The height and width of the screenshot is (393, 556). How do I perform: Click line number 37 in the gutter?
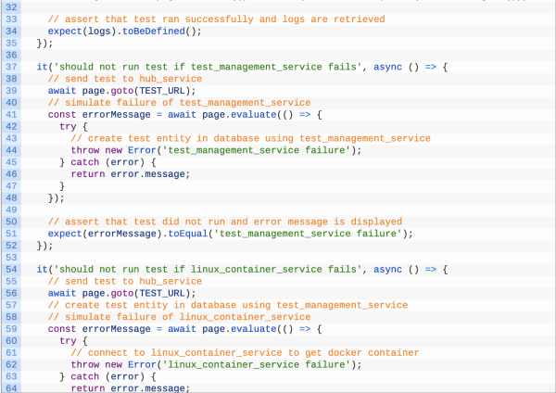pos(11,67)
